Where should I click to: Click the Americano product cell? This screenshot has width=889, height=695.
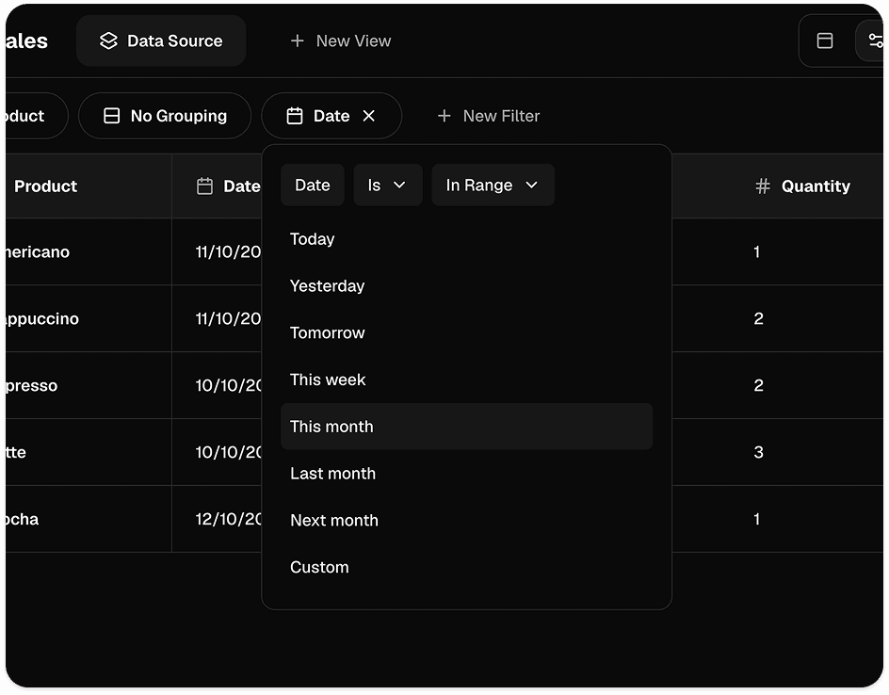click(89, 251)
